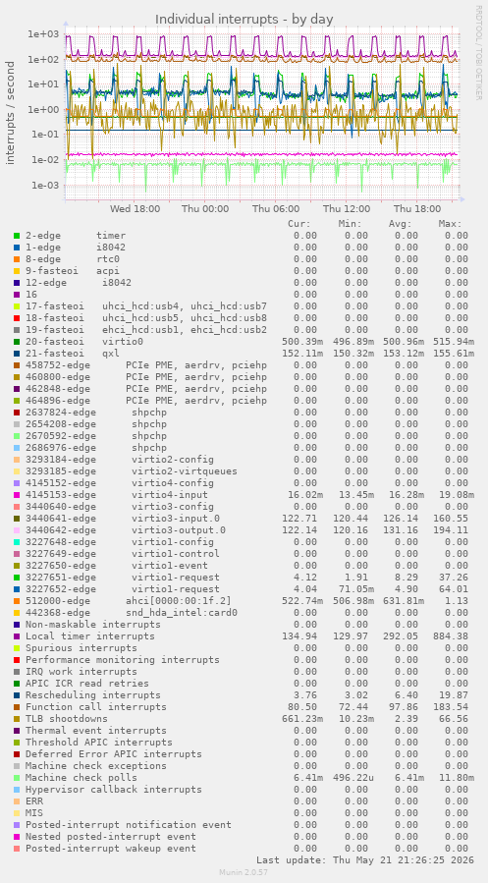
Task: Click the RRDTOOL / TOBI OETIKER vertical label
Action: [x=479, y=52]
